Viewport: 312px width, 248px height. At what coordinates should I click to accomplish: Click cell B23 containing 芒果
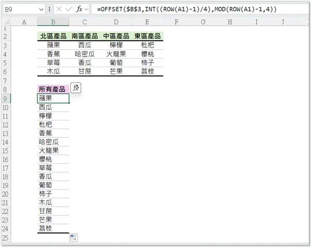click(x=53, y=220)
